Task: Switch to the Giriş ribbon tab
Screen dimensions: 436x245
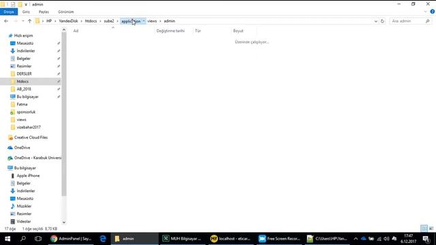Action: click(x=26, y=12)
